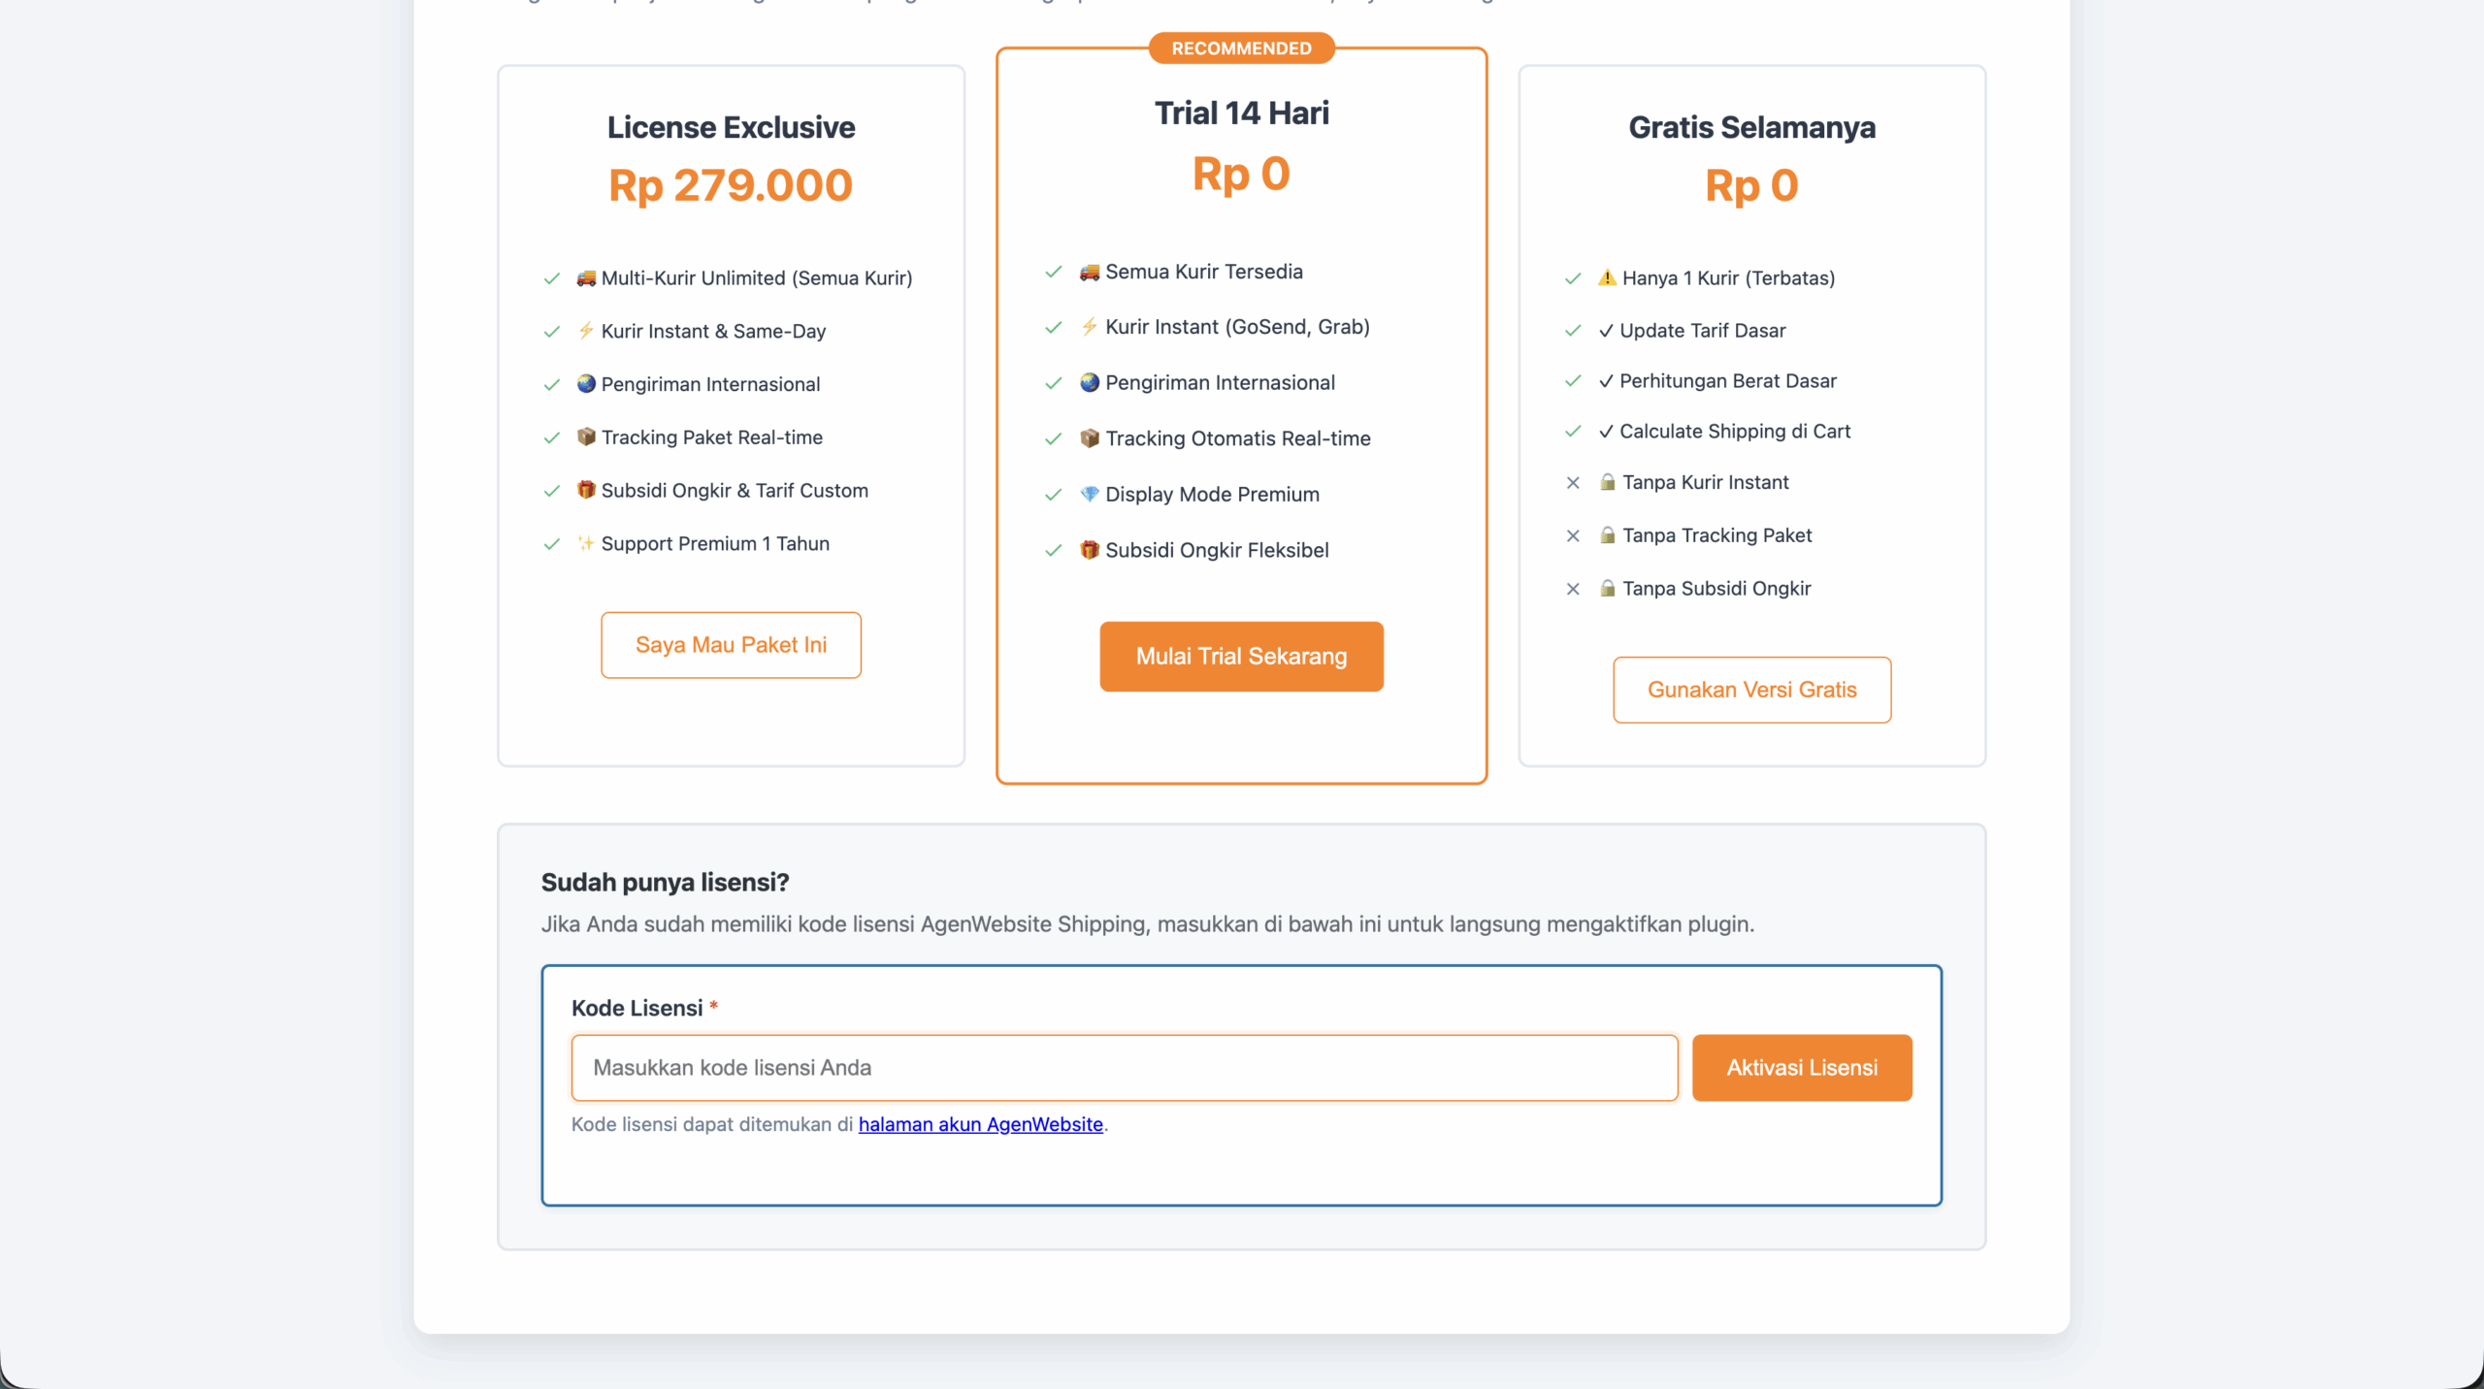Screen dimensions: 2484x1389
Task: Click the RECOMMENDED badge on the Trial plan
Action: [x=1241, y=48]
